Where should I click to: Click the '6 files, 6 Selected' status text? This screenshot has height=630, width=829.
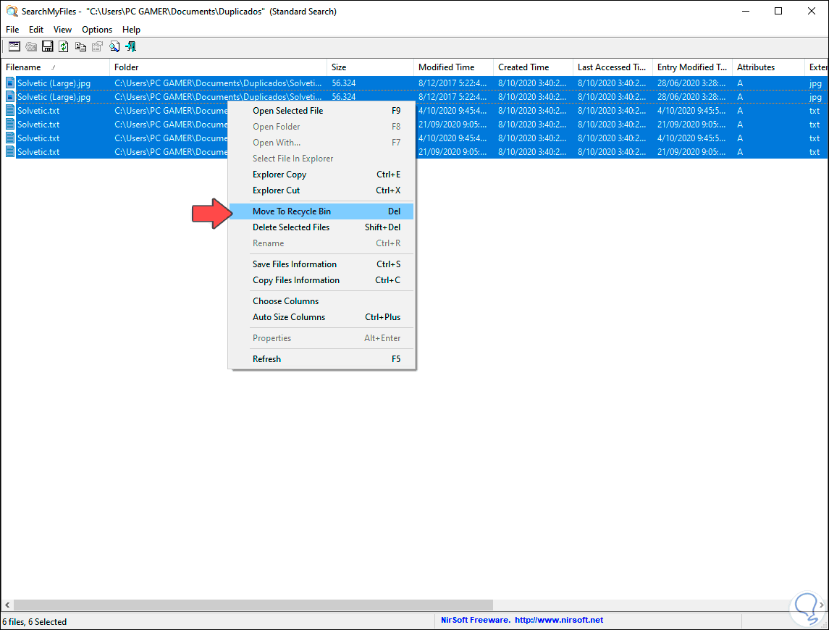(x=34, y=622)
